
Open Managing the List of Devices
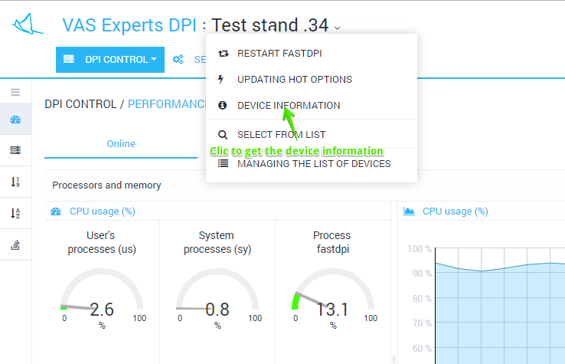coord(313,163)
